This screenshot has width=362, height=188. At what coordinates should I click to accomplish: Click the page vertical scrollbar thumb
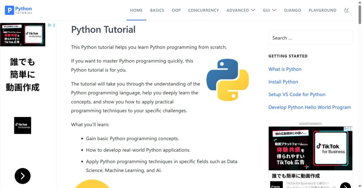pyautogui.click(x=360, y=14)
